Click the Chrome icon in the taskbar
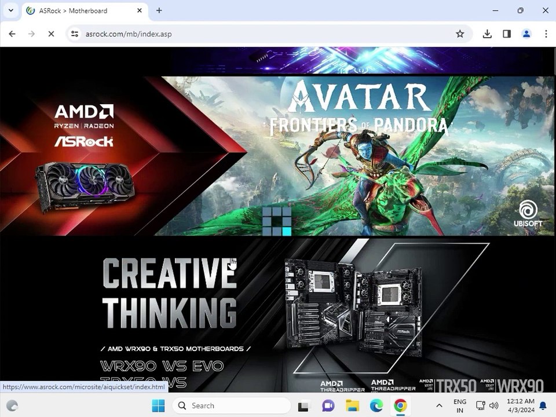The width and height of the screenshot is (556, 417). (401, 405)
